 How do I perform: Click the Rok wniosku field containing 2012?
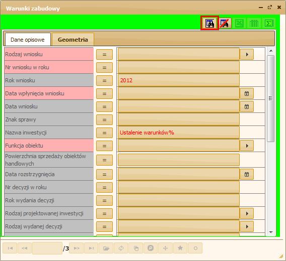point(179,80)
